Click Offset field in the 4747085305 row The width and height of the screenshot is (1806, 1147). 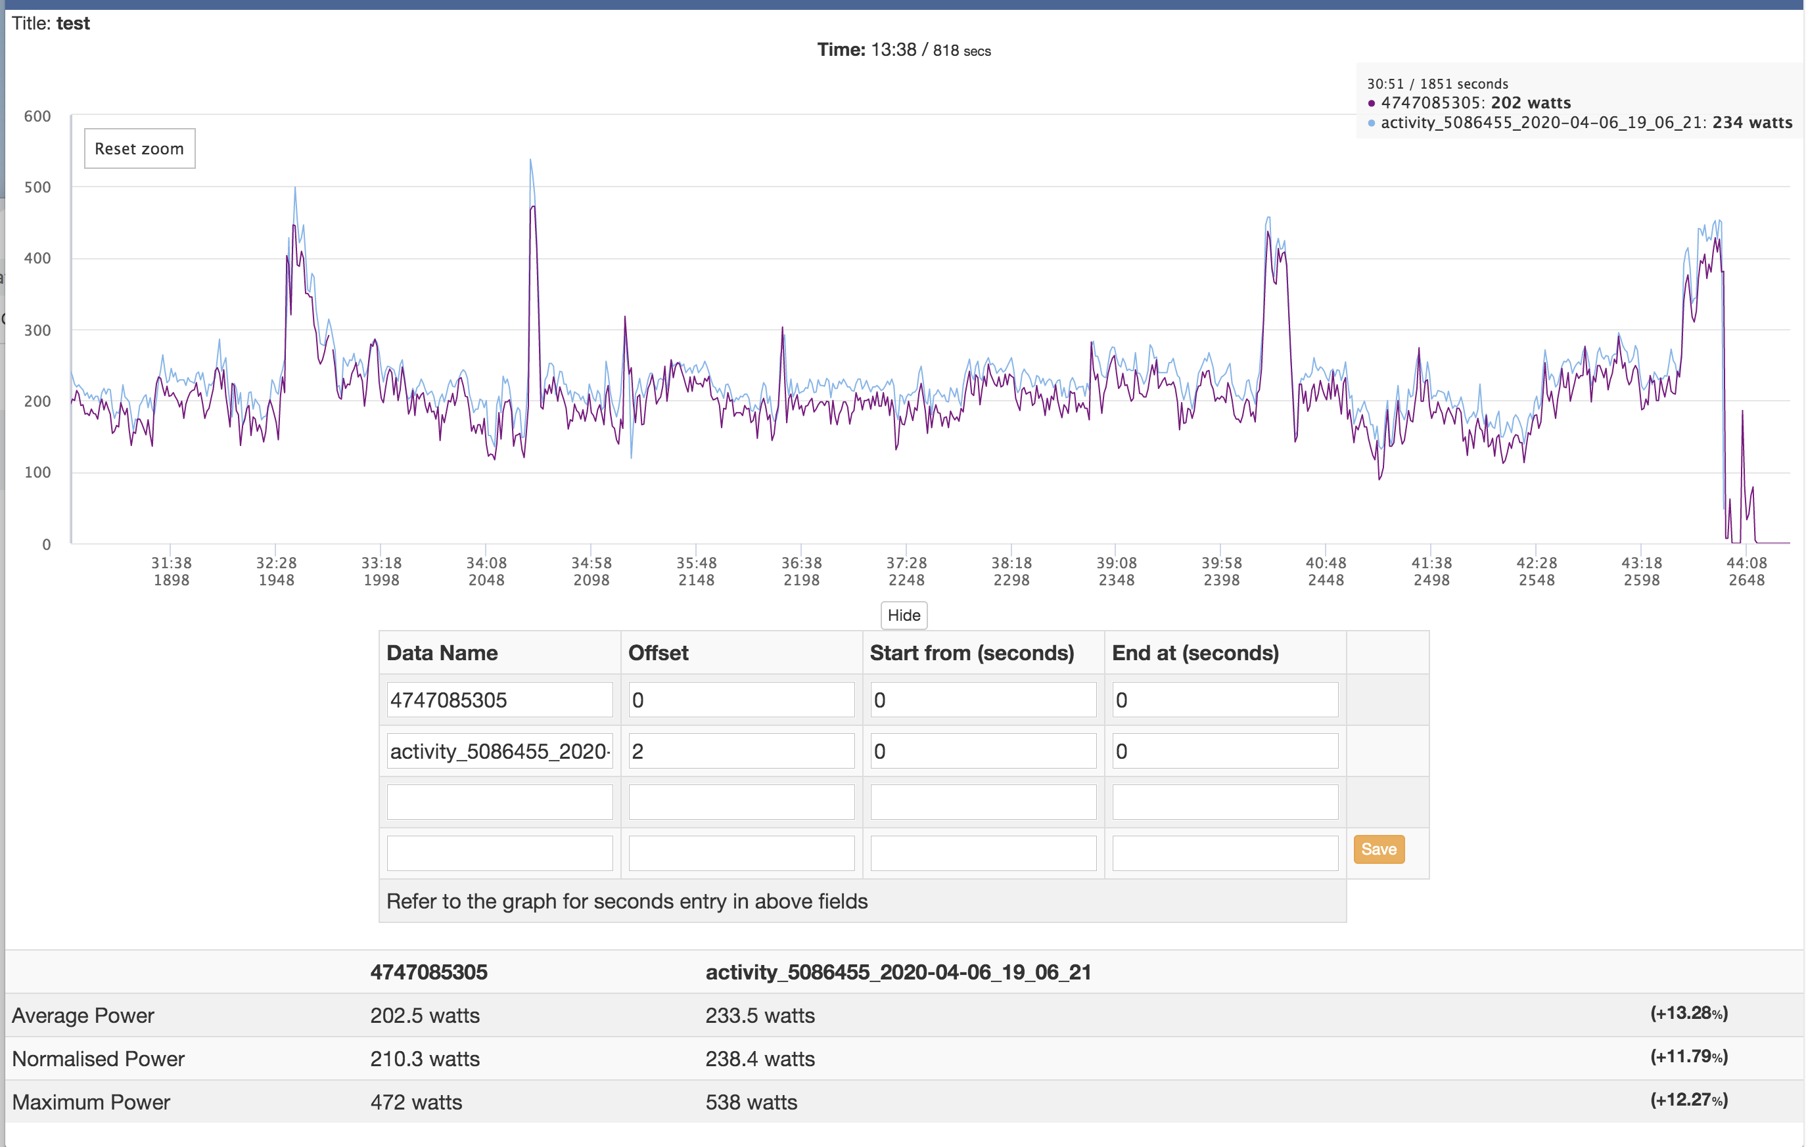(x=742, y=700)
